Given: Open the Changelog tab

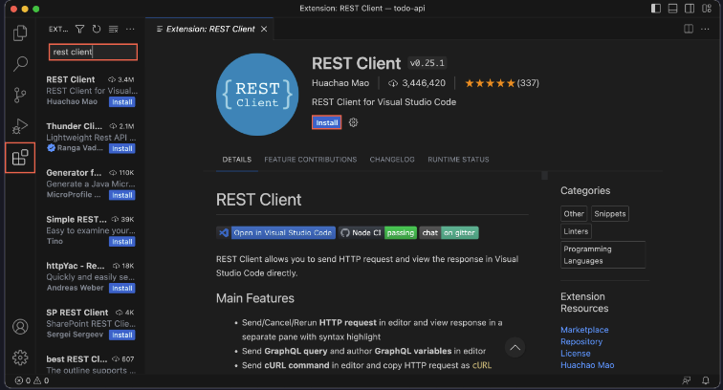Looking at the screenshot, I should coord(392,160).
